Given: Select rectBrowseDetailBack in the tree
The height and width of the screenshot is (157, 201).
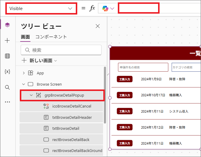Looking at the screenshot, I should [x=70, y=140].
